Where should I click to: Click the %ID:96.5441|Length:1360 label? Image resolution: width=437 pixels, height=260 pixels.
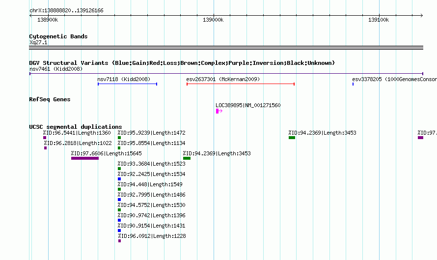pos(77,133)
